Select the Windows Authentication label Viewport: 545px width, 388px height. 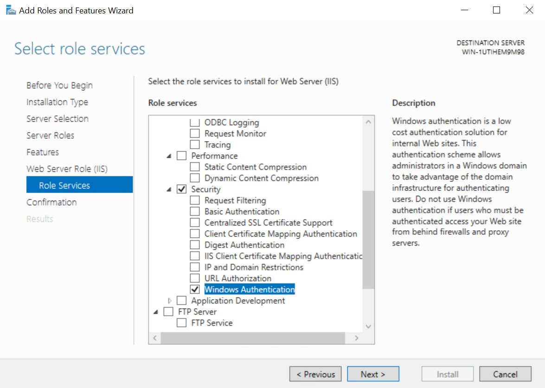click(x=250, y=289)
